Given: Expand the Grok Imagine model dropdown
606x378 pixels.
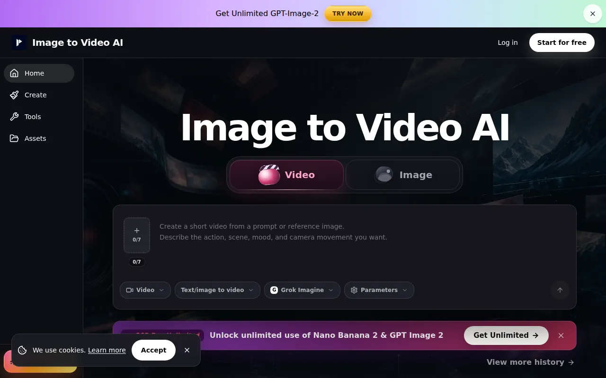Looking at the screenshot, I should (x=302, y=290).
